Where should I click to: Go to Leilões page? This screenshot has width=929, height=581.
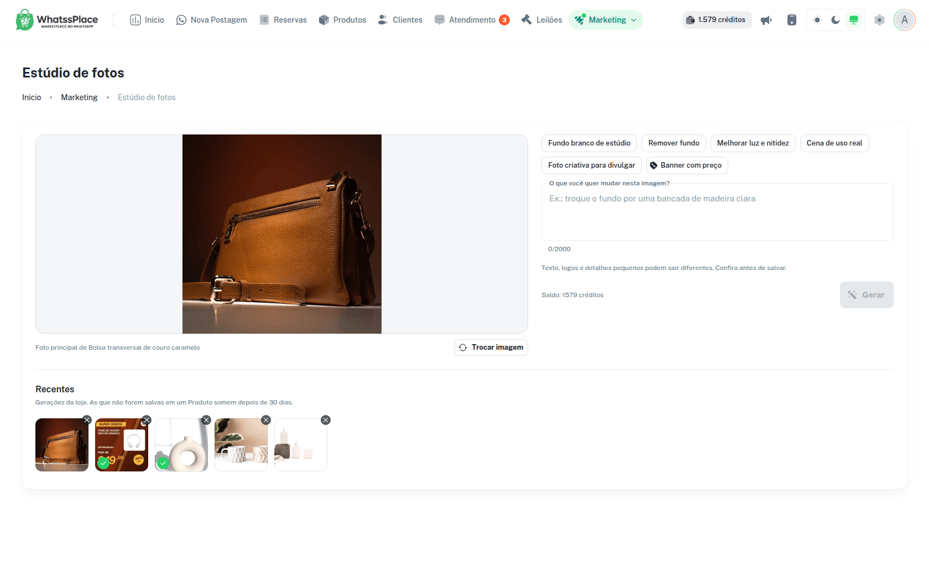[x=542, y=20]
